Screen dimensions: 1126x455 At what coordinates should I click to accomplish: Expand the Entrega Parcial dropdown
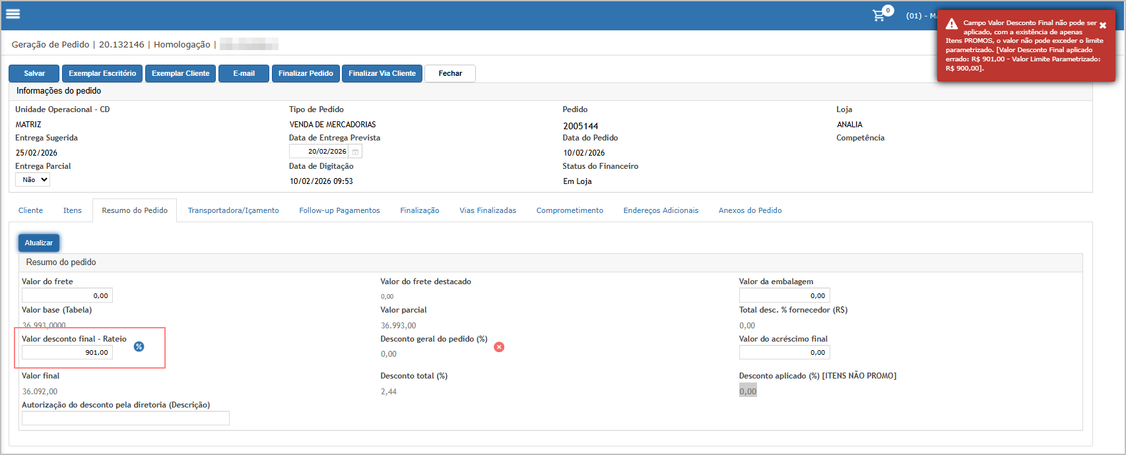[33, 180]
